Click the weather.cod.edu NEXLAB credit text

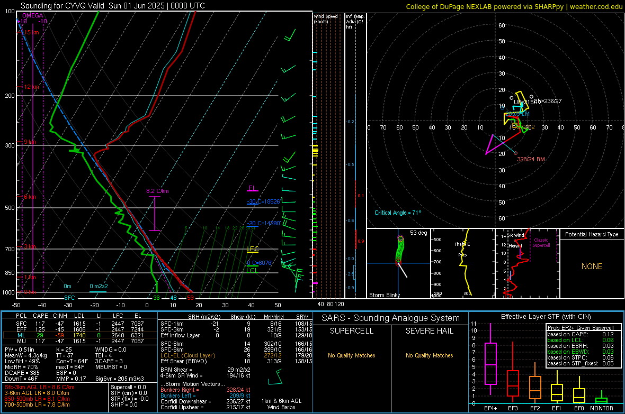pos(514,6)
